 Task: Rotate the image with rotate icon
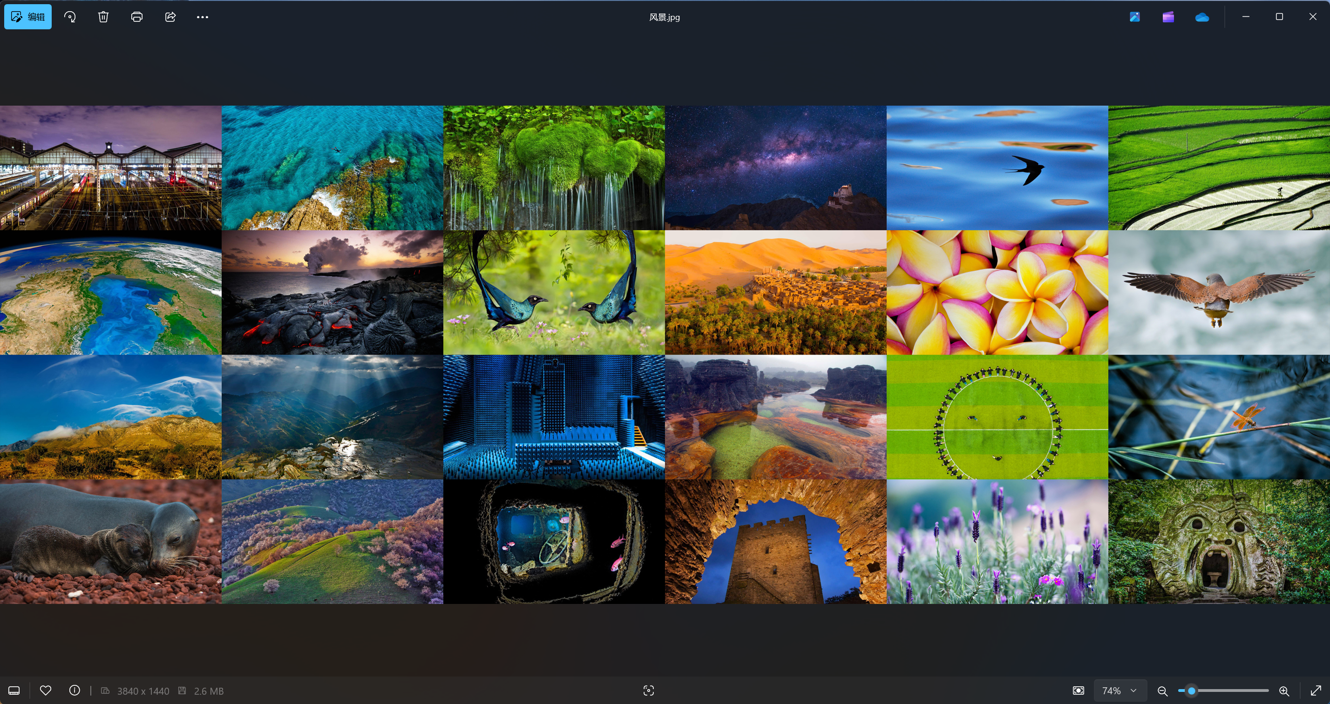pos(70,17)
